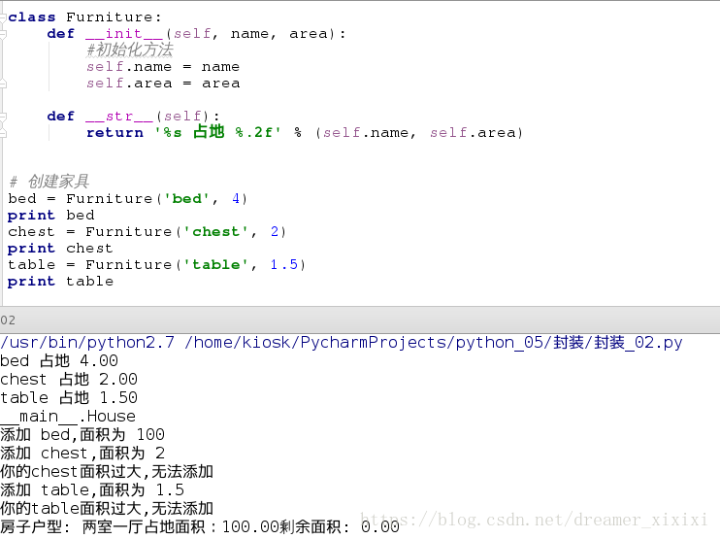Click fold end marker beside return line

click(3, 133)
